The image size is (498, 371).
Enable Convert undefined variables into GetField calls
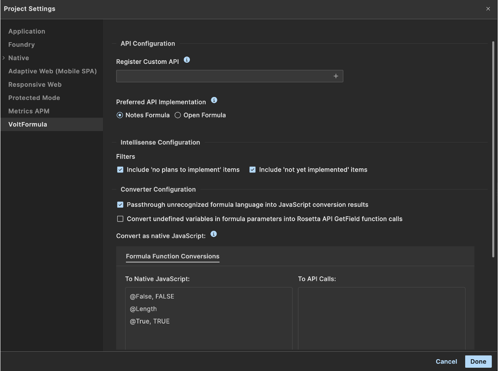120,219
